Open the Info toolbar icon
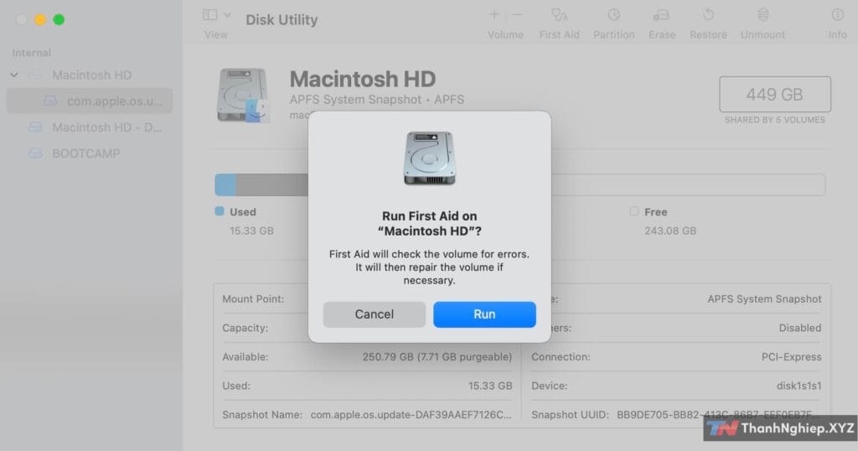The image size is (858, 451). (x=837, y=15)
